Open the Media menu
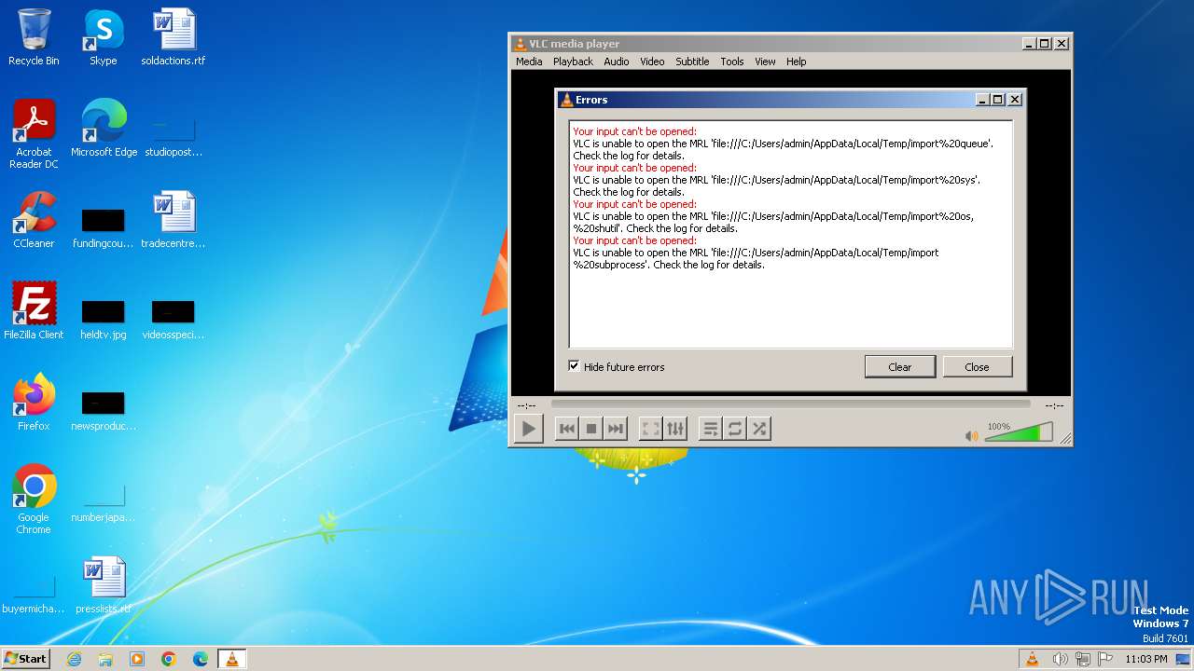This screenshot has width=1194, height=671. [529, 62]
